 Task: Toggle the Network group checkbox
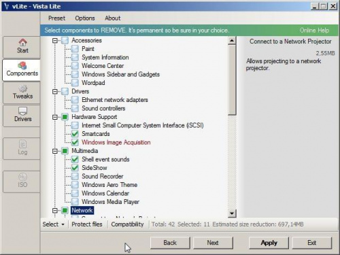pos(65,210)
